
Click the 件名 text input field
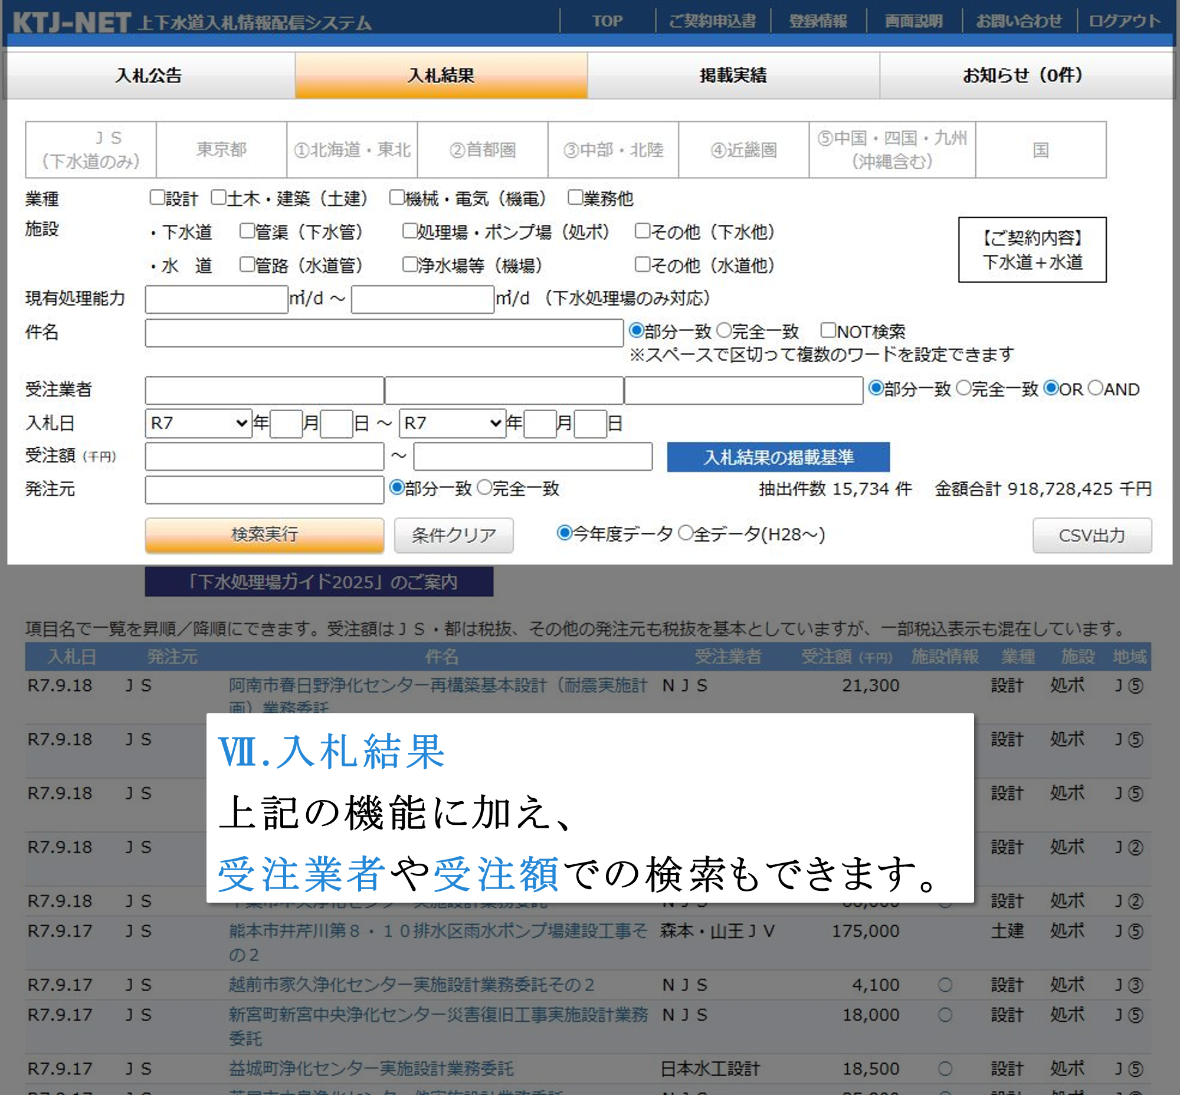coord(383,333)
